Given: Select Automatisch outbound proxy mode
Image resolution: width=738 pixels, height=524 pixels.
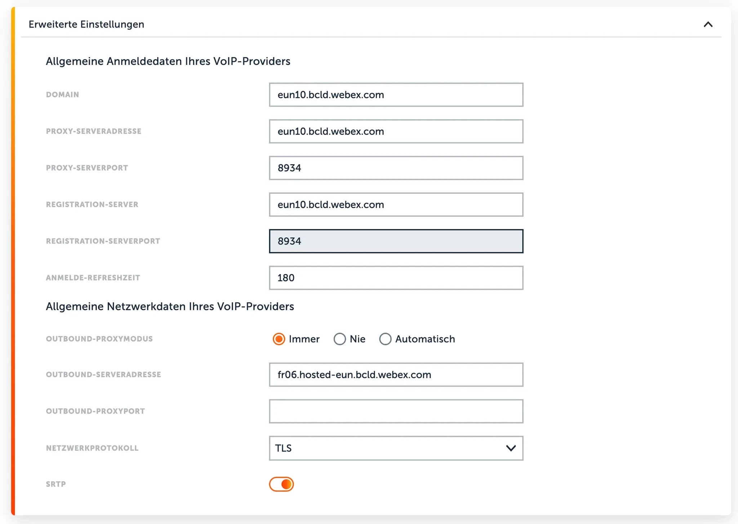Looking at the screenshot, I should (385, 339).
